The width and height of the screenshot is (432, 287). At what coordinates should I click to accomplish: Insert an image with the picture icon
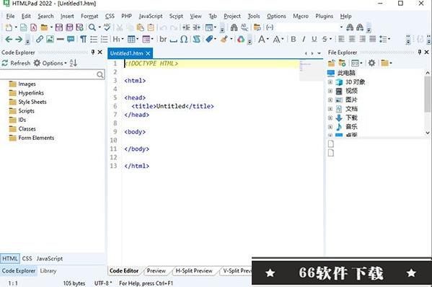[50, 39]
